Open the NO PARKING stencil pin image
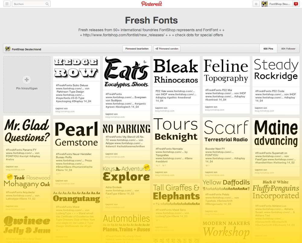 coord(127,128)
